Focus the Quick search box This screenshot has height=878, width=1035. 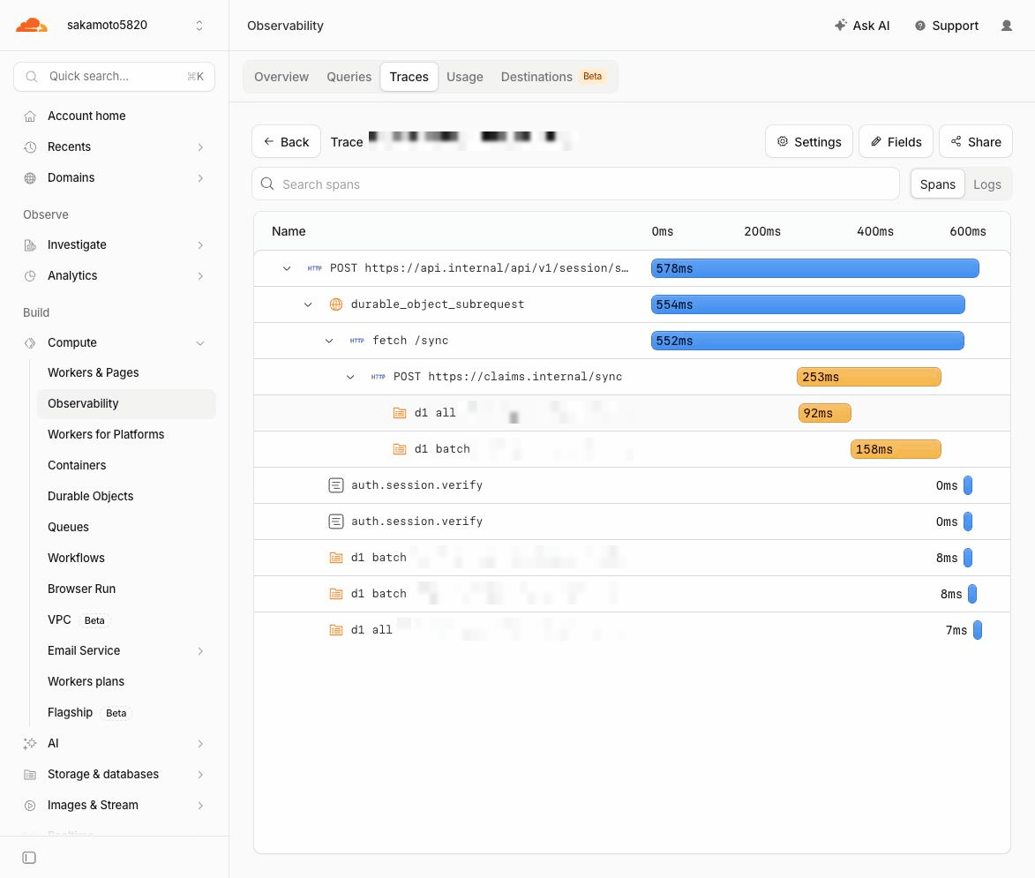click(114, 77)
